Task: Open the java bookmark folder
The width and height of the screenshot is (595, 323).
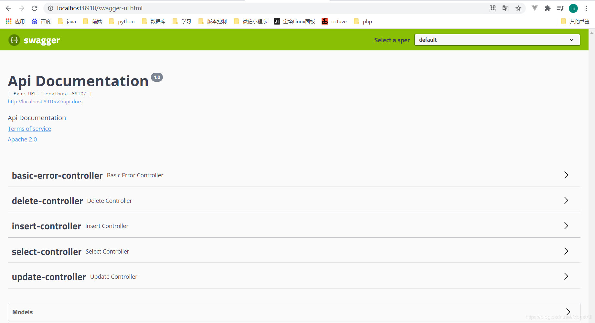Action: click(x=67, y=22)
